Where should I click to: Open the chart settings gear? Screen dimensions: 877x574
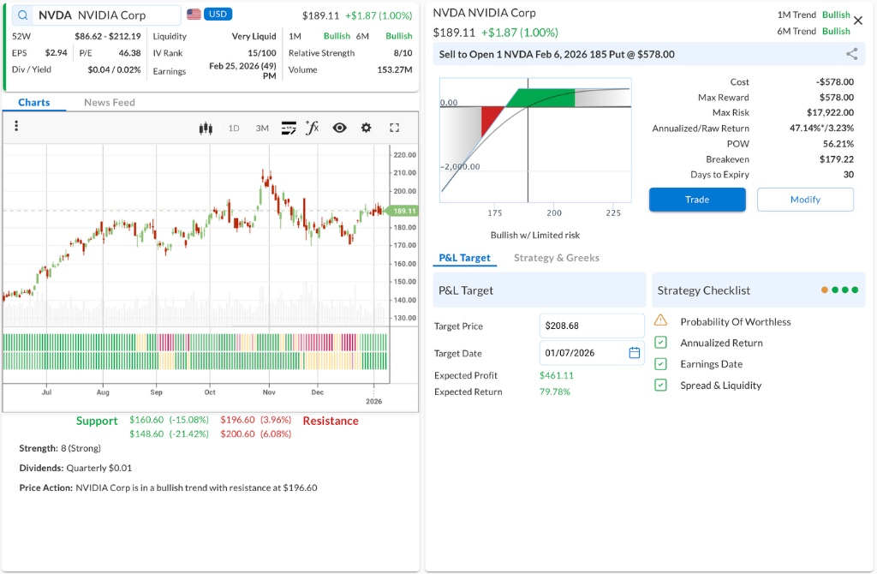pos(367,128)
